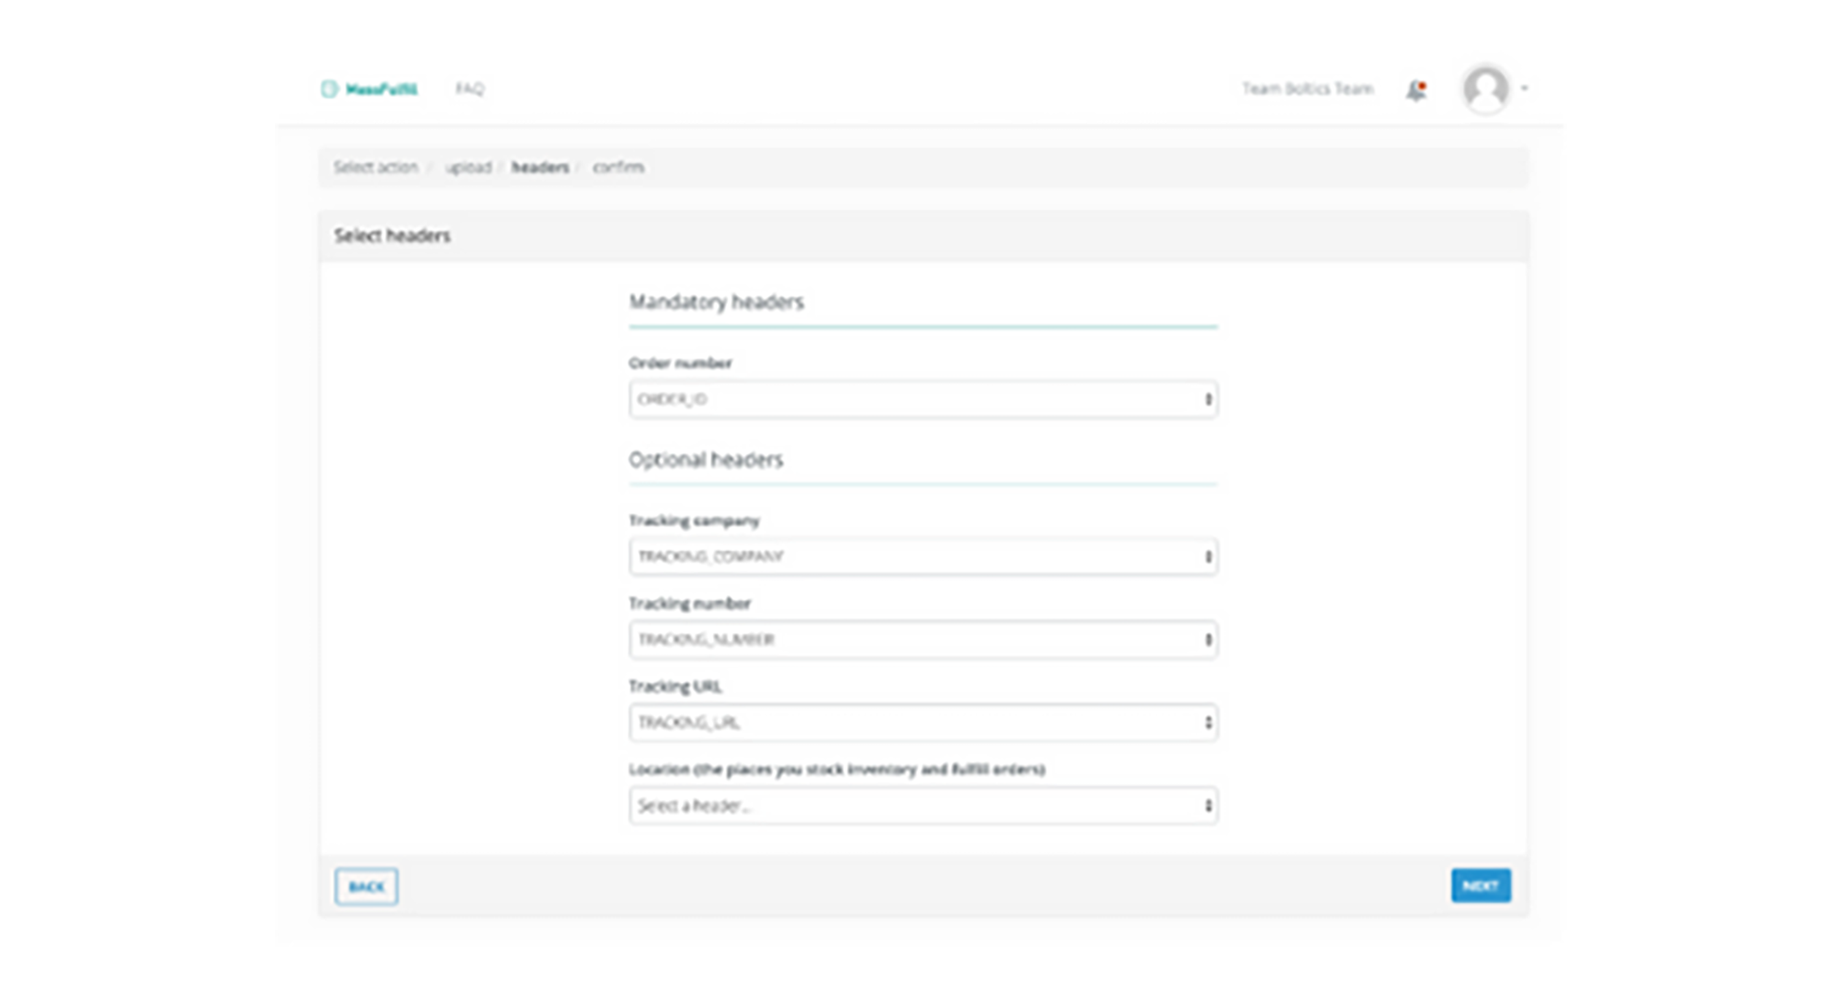Return to the upload breadcrumb step
The height and width of the screenshot is (993, 1842).
(468, 168)
